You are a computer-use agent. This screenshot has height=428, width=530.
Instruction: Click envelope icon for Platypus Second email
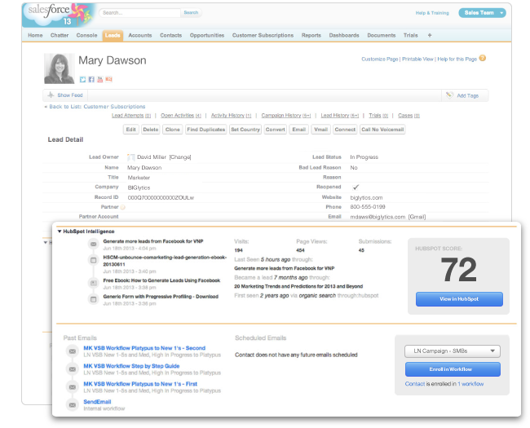(73, 351)
